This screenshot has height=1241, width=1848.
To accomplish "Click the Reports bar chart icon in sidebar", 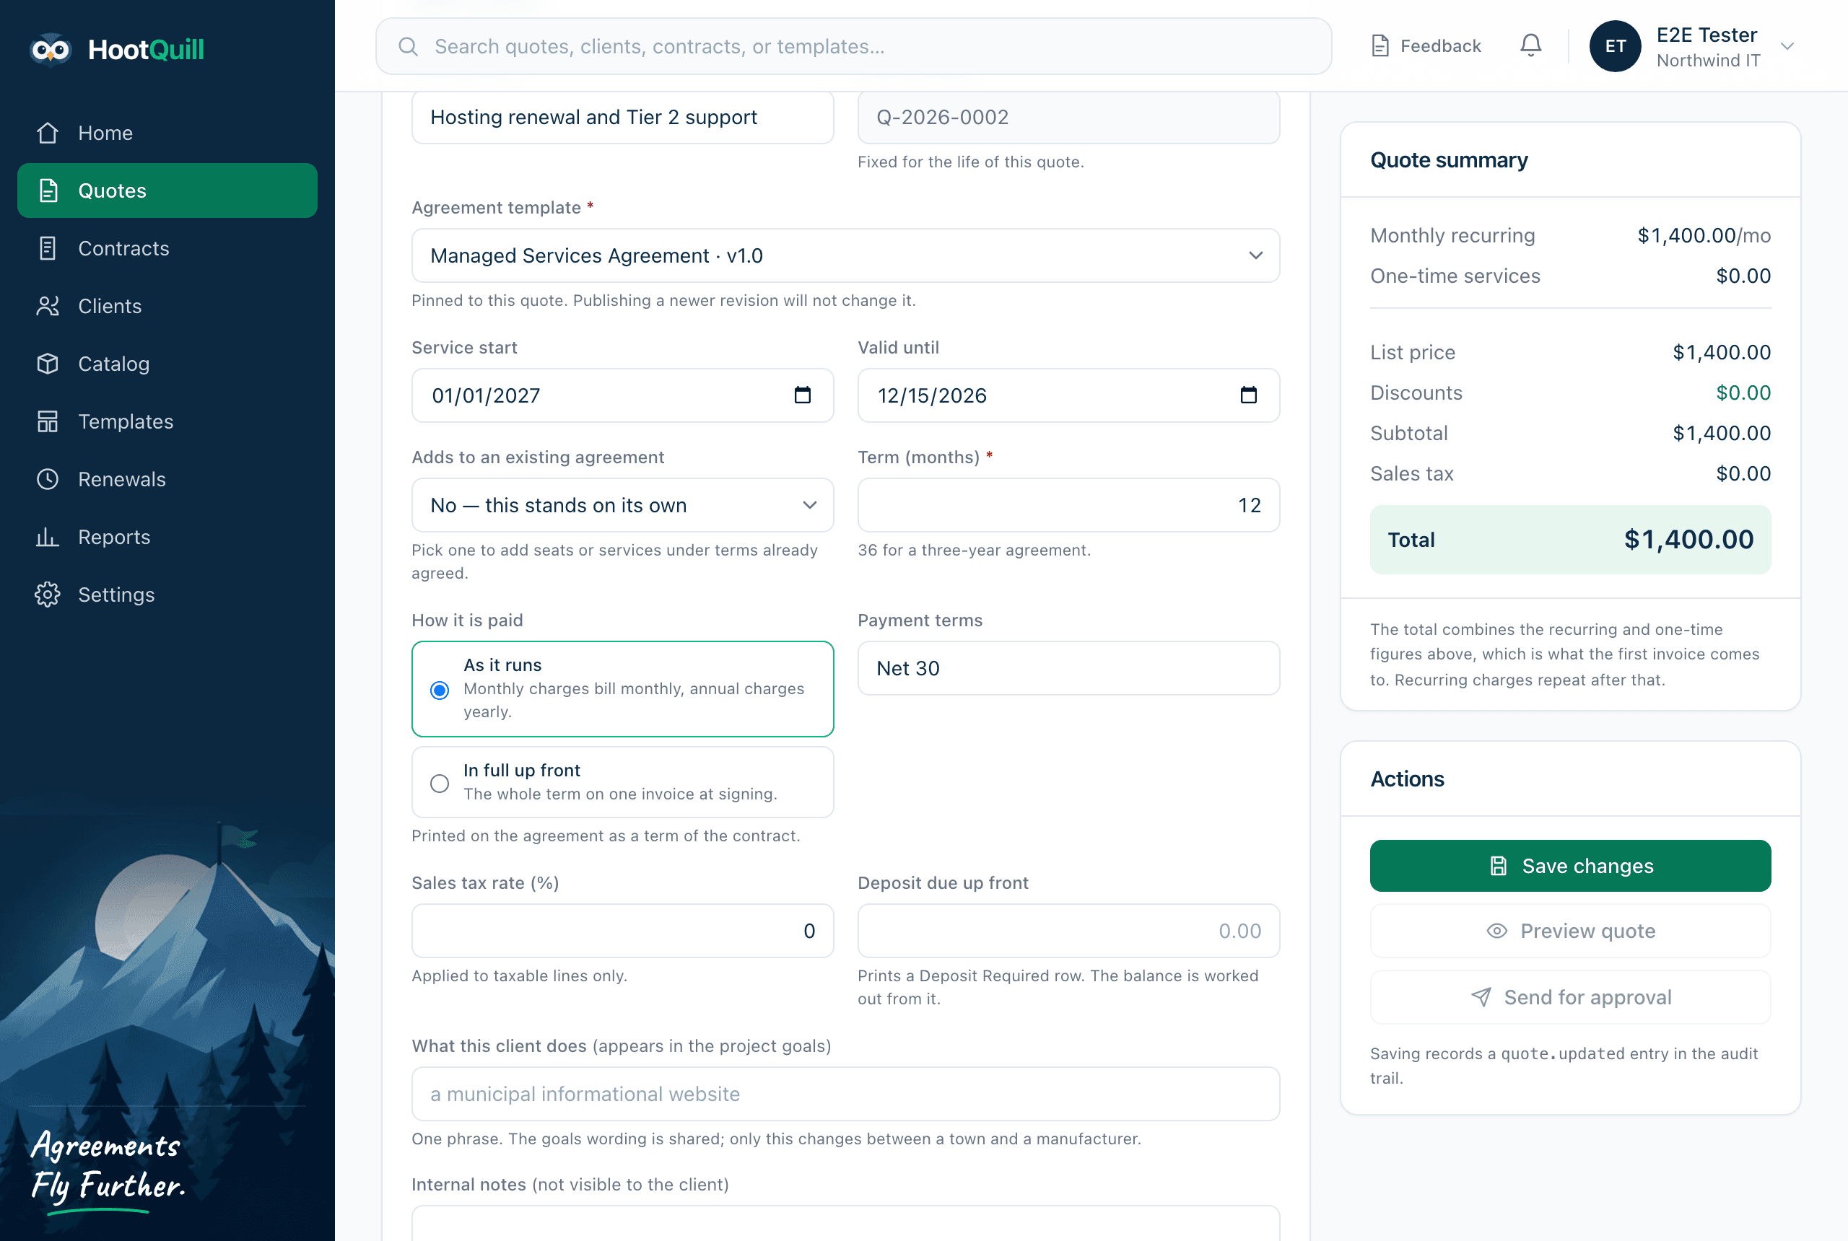I will pos(48,538).
